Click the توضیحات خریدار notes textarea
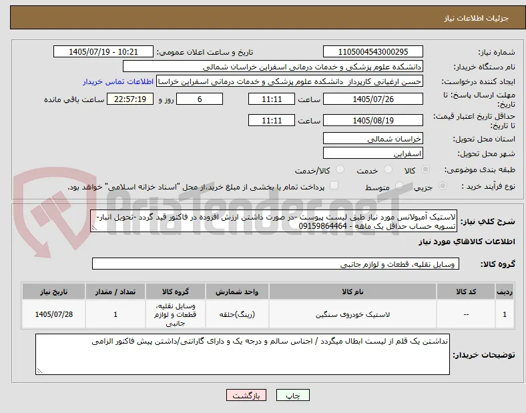The width and height of the screenshot is (526, 413). [x=242, y=354]
